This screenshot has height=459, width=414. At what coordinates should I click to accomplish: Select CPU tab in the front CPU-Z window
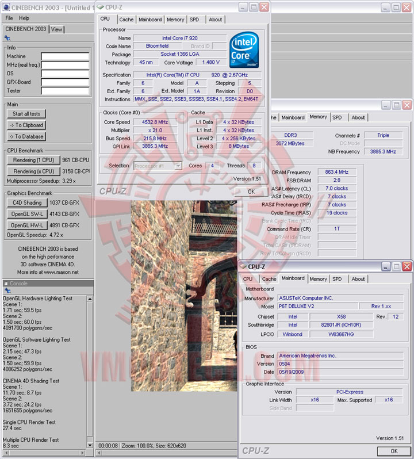105,19
